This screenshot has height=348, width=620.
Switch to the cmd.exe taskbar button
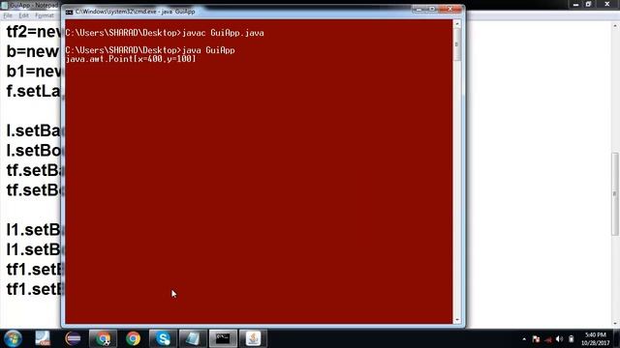(223, 338)
